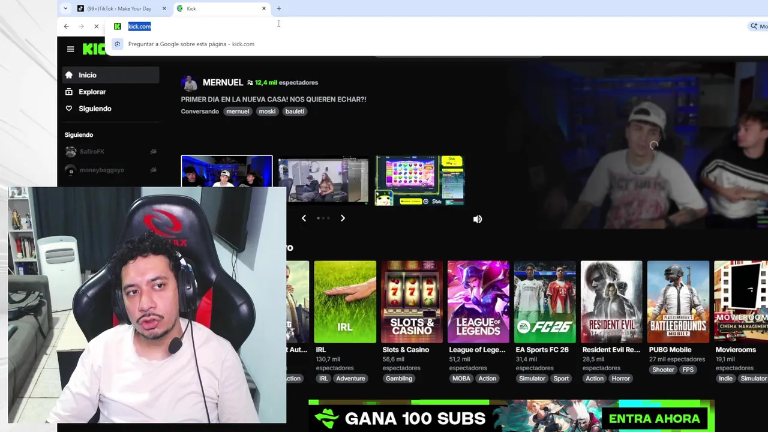Viewport: 768px width, 432px height.
Task: Open the IRL category cover
Action: [345, 302]
